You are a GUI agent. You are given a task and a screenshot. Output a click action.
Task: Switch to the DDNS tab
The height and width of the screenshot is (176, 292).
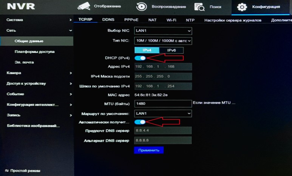(x=108, y=20)
